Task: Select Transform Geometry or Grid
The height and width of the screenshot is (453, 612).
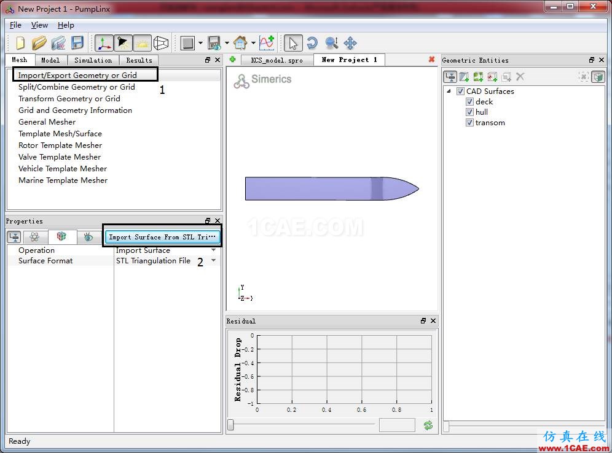Action: click(69, 99)
